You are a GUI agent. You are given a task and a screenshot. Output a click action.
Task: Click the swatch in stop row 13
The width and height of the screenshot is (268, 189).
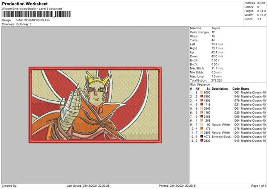pyautogui.click(x=202, y=140)
